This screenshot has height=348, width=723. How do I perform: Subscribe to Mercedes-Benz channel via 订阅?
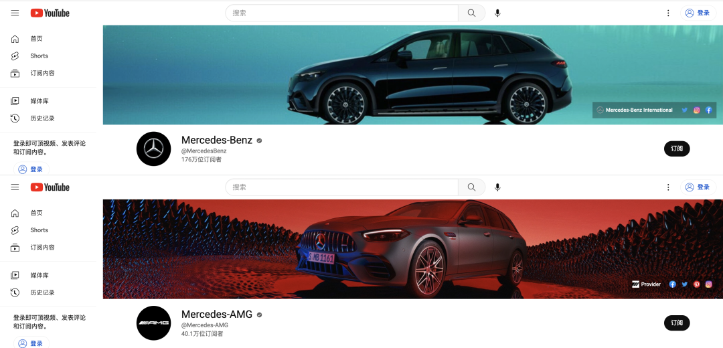click(x=677, y=149)
